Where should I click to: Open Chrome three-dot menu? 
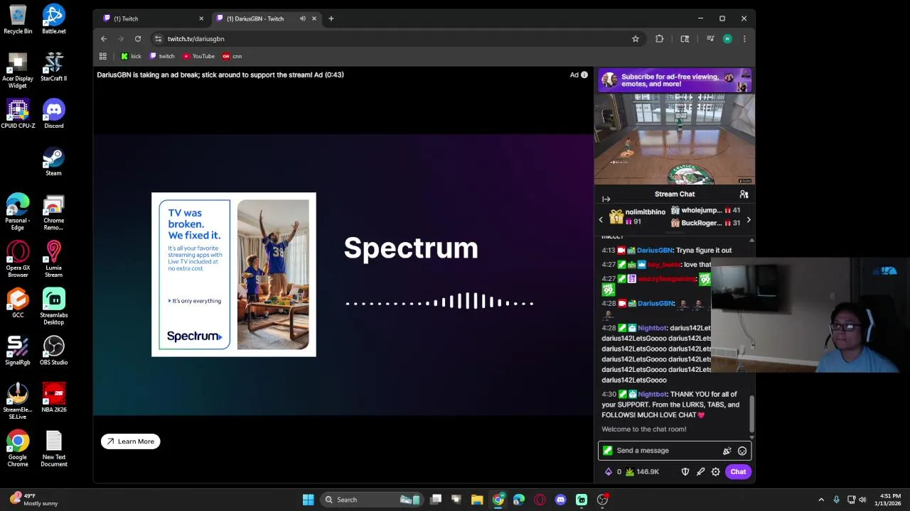point(744,39)
